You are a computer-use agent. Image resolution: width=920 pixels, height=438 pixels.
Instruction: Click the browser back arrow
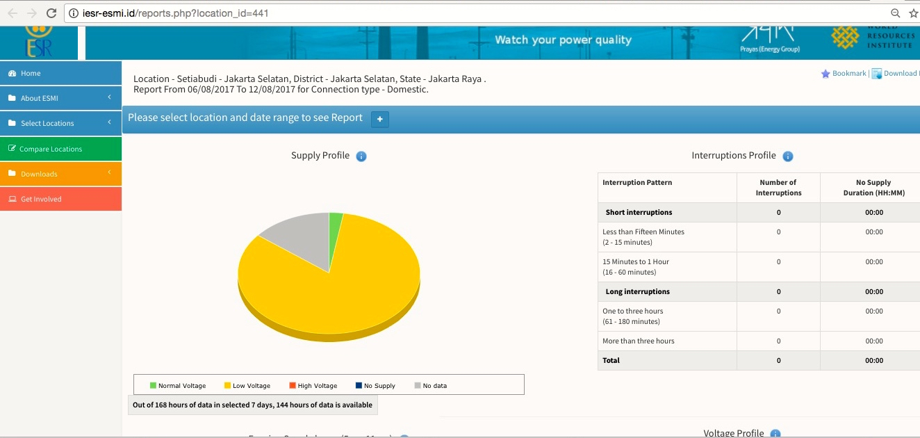(x=13, y=13)
